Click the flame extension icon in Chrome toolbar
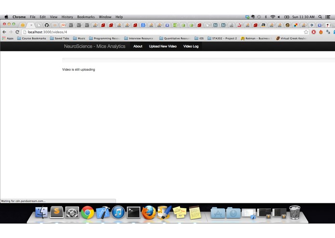Image resolution: width=335 pixels, height=238 pixels. (321, 32)
